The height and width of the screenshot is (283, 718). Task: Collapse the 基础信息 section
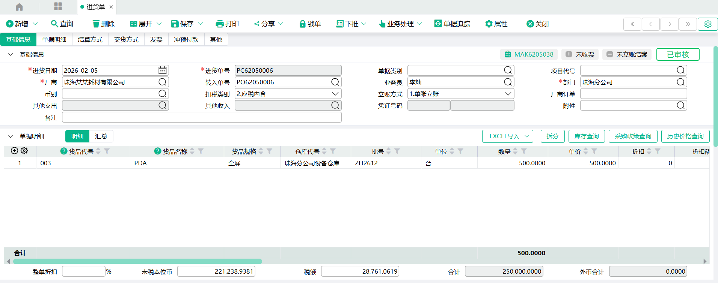point(11,55)
